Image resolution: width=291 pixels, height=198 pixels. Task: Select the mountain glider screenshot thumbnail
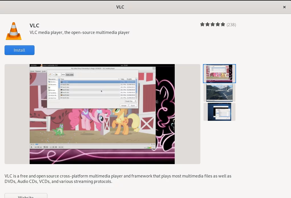219,93
